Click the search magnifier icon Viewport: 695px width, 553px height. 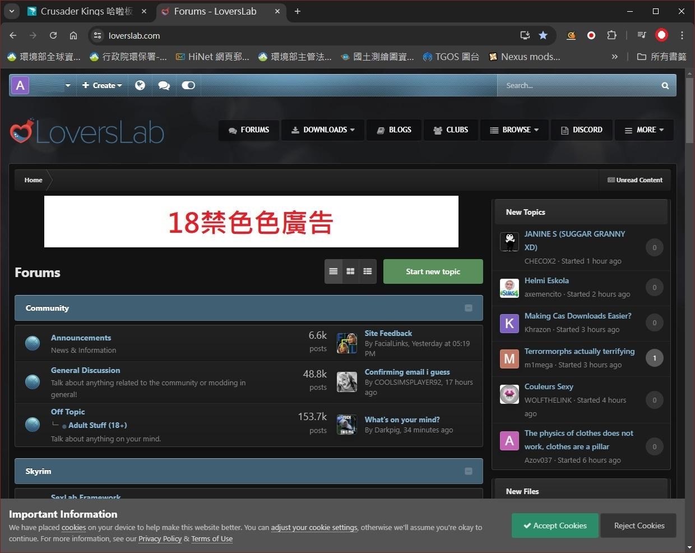coord(665,85)
